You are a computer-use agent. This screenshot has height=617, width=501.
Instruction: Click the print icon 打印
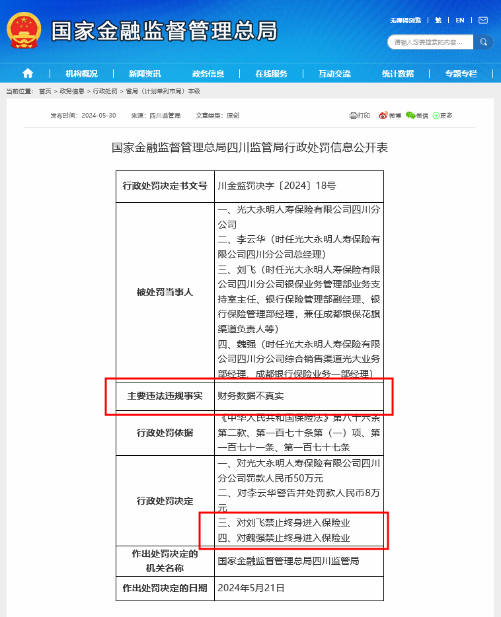pyautogui.click(x=360, y=116)
